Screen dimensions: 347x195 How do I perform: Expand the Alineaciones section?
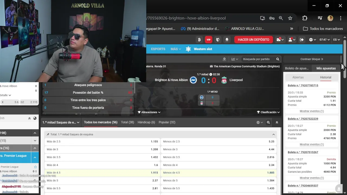click(149, 112)
